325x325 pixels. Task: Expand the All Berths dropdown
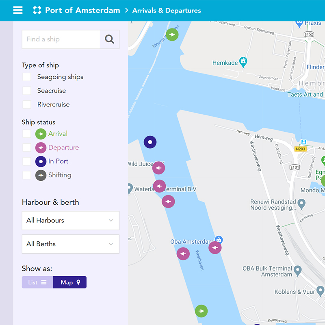click(x=70, y=244)
